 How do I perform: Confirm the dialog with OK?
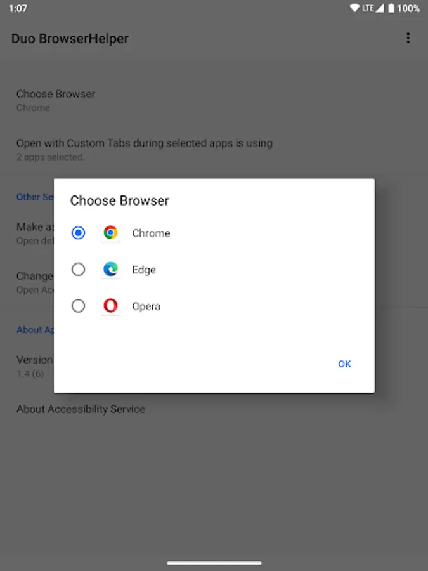tap(344, 364)
